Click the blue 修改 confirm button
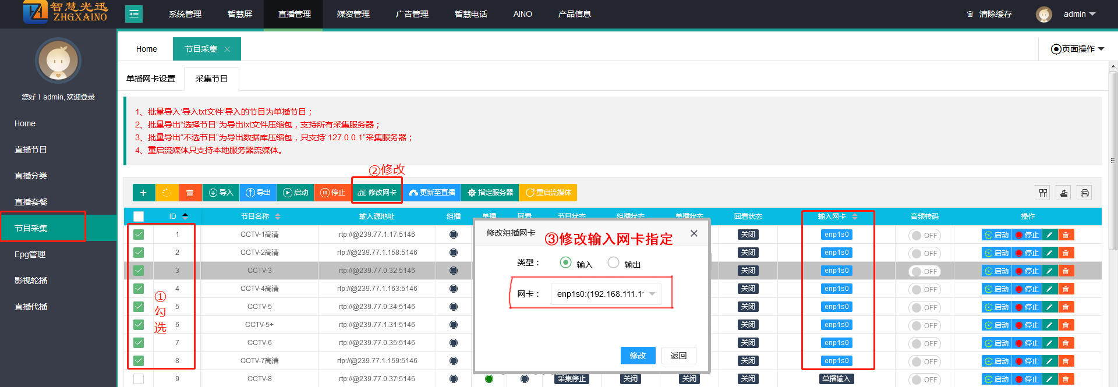The height and width of the screenshot is (387, 1118). click(x=638, y=356)
